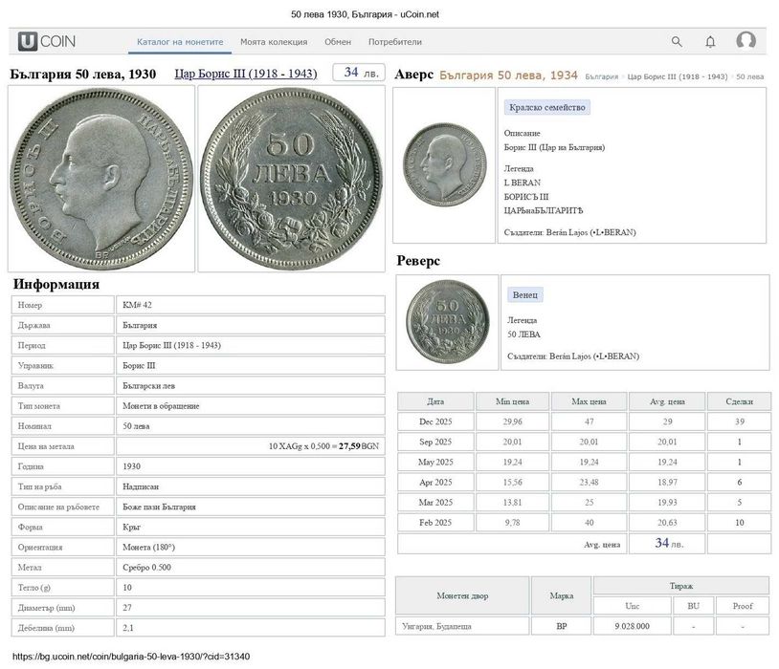Go to Моята колекция tab
779x669 pixels.
tap(274, 42)
